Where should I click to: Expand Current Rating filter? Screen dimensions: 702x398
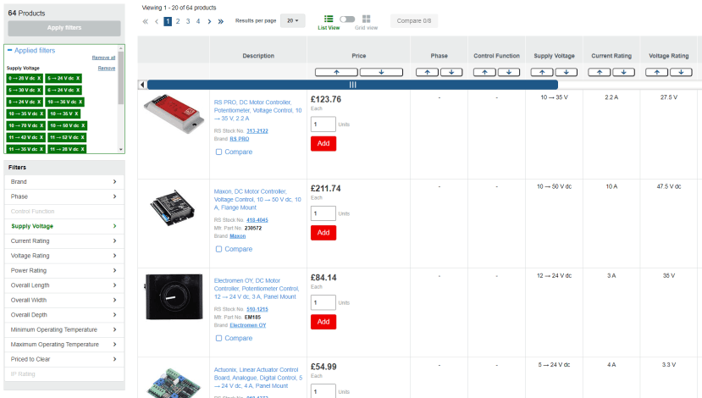point(64,240)
